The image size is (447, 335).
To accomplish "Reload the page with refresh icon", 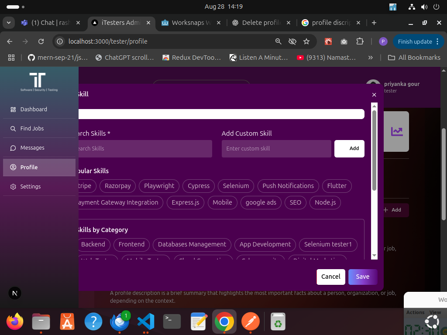I will (x=41, y=41).
